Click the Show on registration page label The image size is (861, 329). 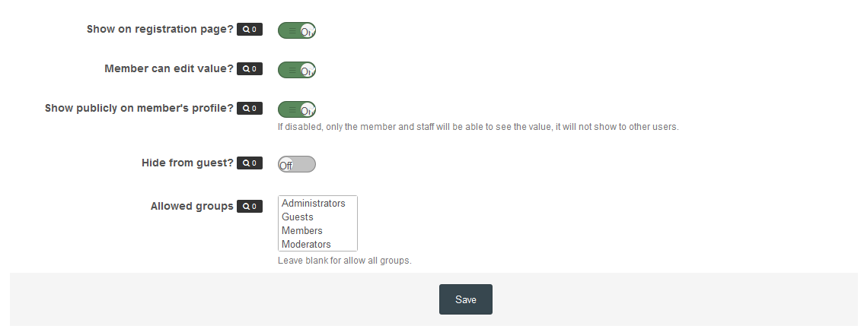pyautogui.click(x=160, y=30)
